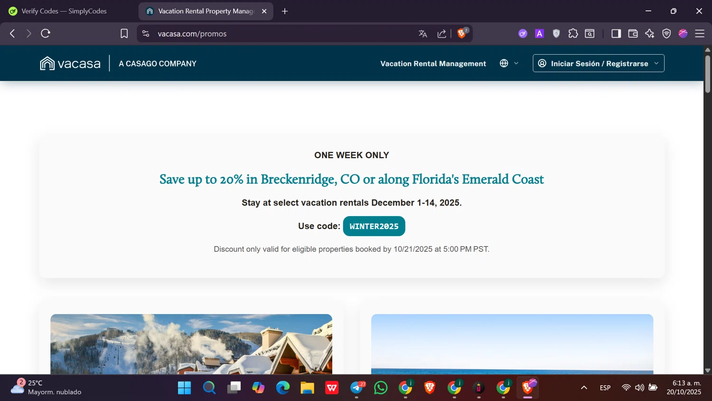Bookmark this page with bookmark icon
Viewport: 712px width, 401px height.
(x=124, y=34)
